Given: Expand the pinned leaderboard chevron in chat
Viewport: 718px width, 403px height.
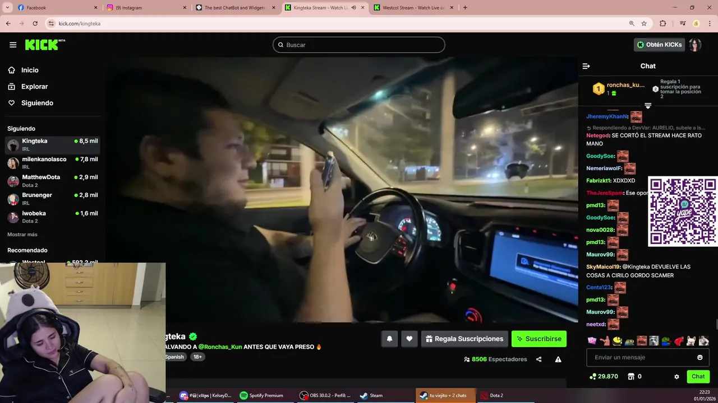Looking at the screenshot, I should tap(648, 106).
